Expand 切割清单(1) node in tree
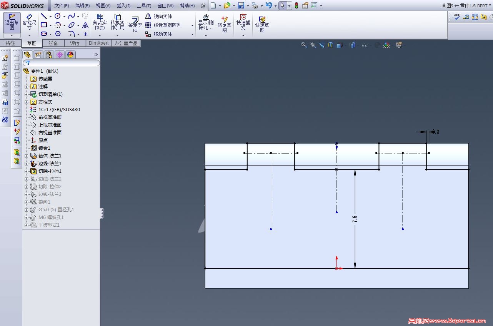The height and width of the screenshot is (326, 493). click(x=26, y=94)
